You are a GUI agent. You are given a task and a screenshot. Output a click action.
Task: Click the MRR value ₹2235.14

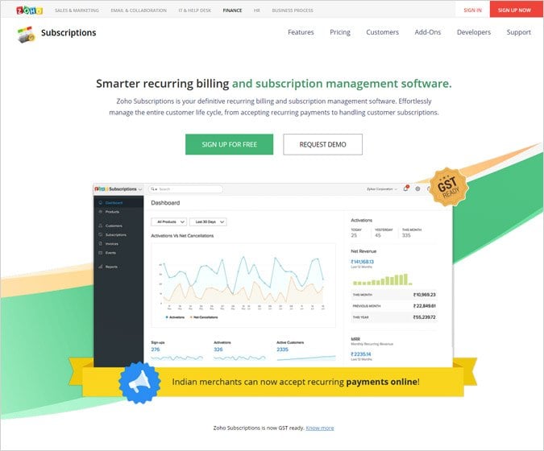coord(361,354)
